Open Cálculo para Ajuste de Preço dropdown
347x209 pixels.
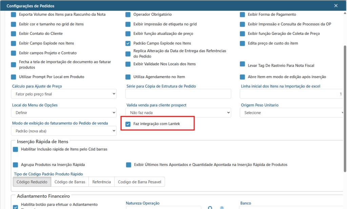pos(64,94)
